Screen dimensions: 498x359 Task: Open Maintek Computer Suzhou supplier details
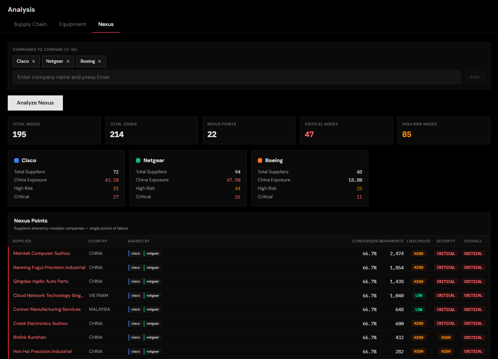[41, 253]
